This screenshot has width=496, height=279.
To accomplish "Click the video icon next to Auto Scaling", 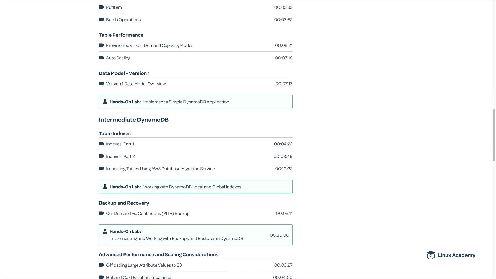I will coord(102,58).
